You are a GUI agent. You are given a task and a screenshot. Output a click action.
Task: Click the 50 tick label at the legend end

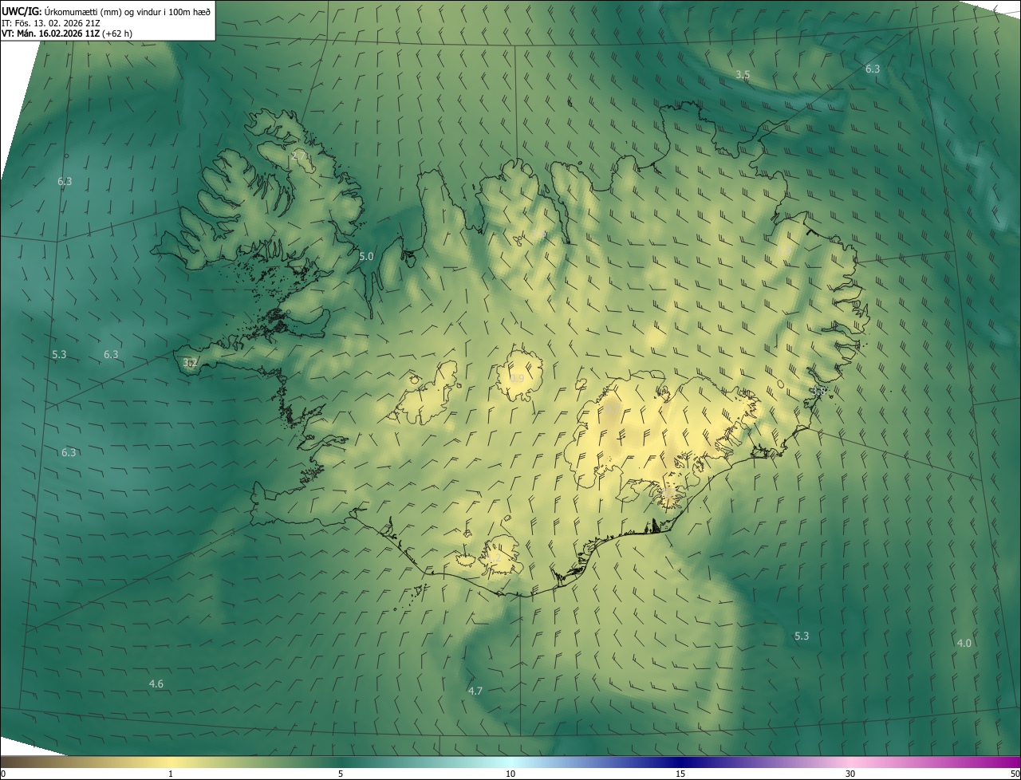1015,774
